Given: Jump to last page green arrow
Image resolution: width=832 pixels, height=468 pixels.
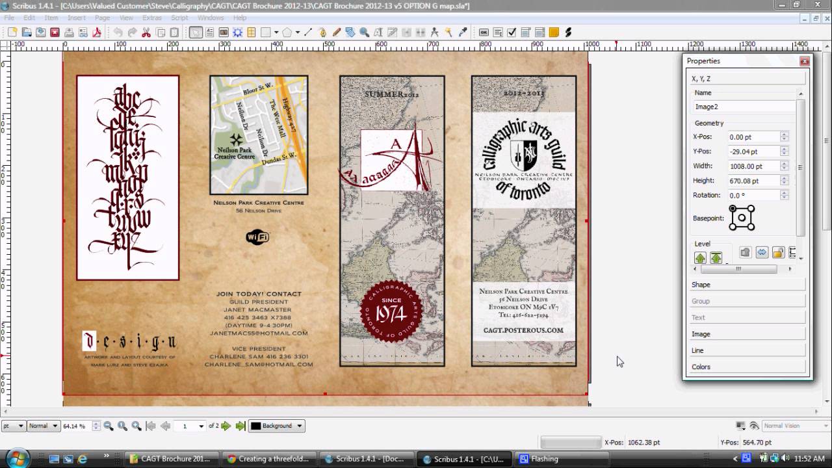Looking at the screenshot, I should click(240, 426).
